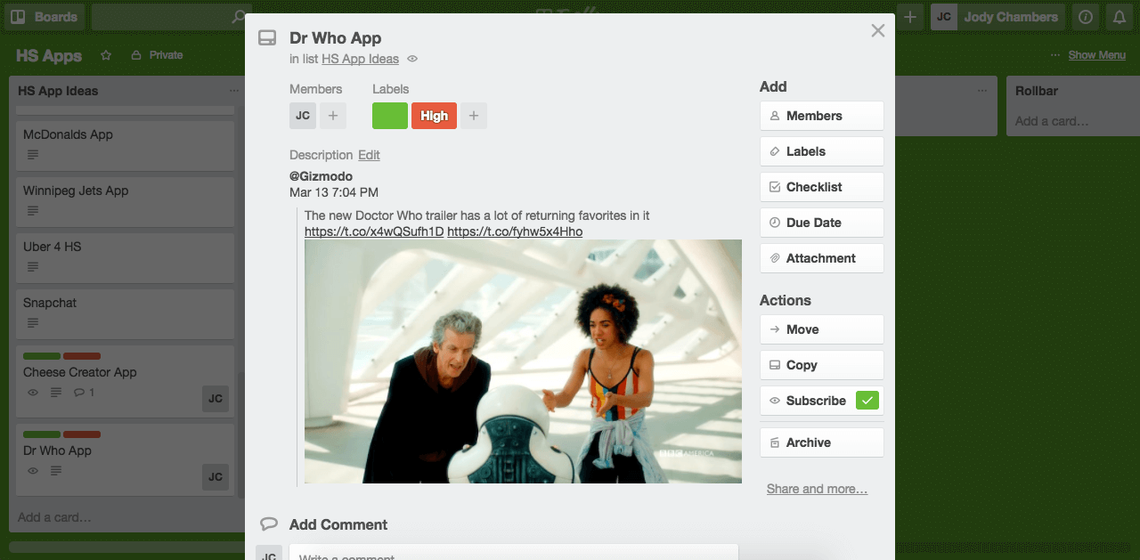Edit the card description
This screenshot has width=1140, height=560.
point(369,155)
